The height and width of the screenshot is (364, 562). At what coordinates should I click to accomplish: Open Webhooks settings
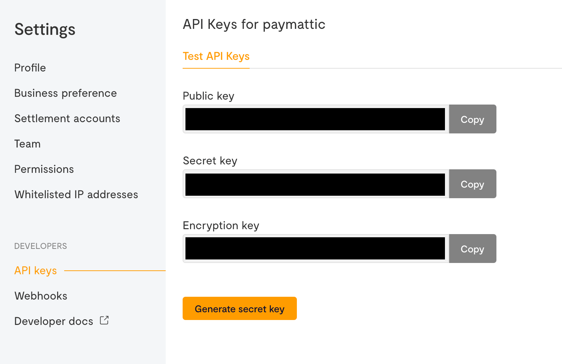[41, 296]
